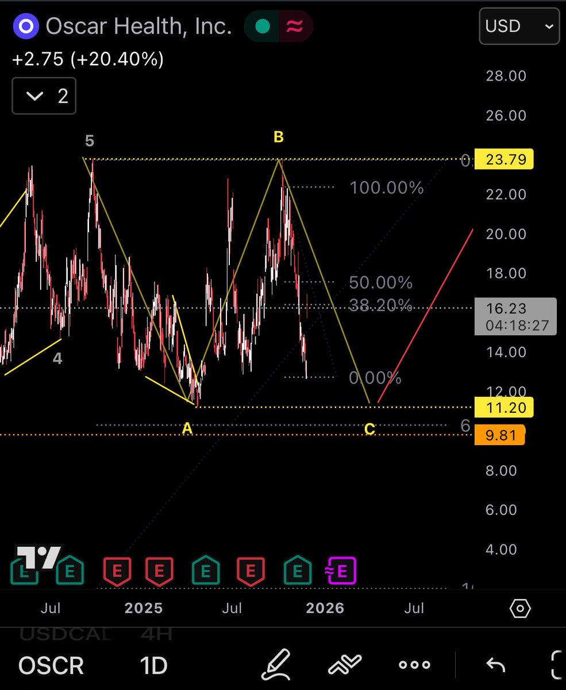Tap the undo arrow icon
The height and width of the screenshot is (690, 566).
[495, 664]
